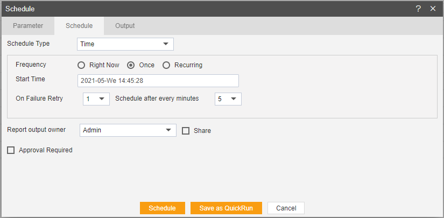Select the Schedule tab
Screen dimensions: 444x218
[x=79, y=26]
